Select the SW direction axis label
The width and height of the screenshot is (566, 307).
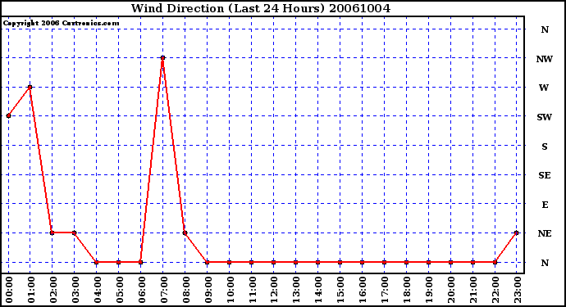tap(545, 117)
